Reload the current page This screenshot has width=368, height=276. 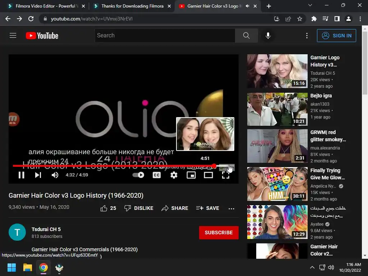click(x=31, y=19)
